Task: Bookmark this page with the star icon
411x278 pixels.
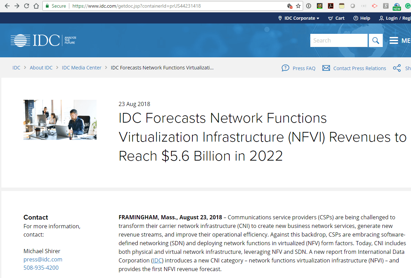Action: click(x=299, y=6)
